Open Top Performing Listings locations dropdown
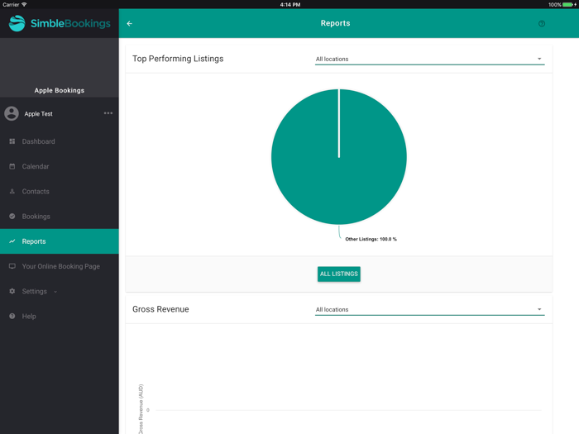Screen dimensions: 579x434 tap(430, 59)
